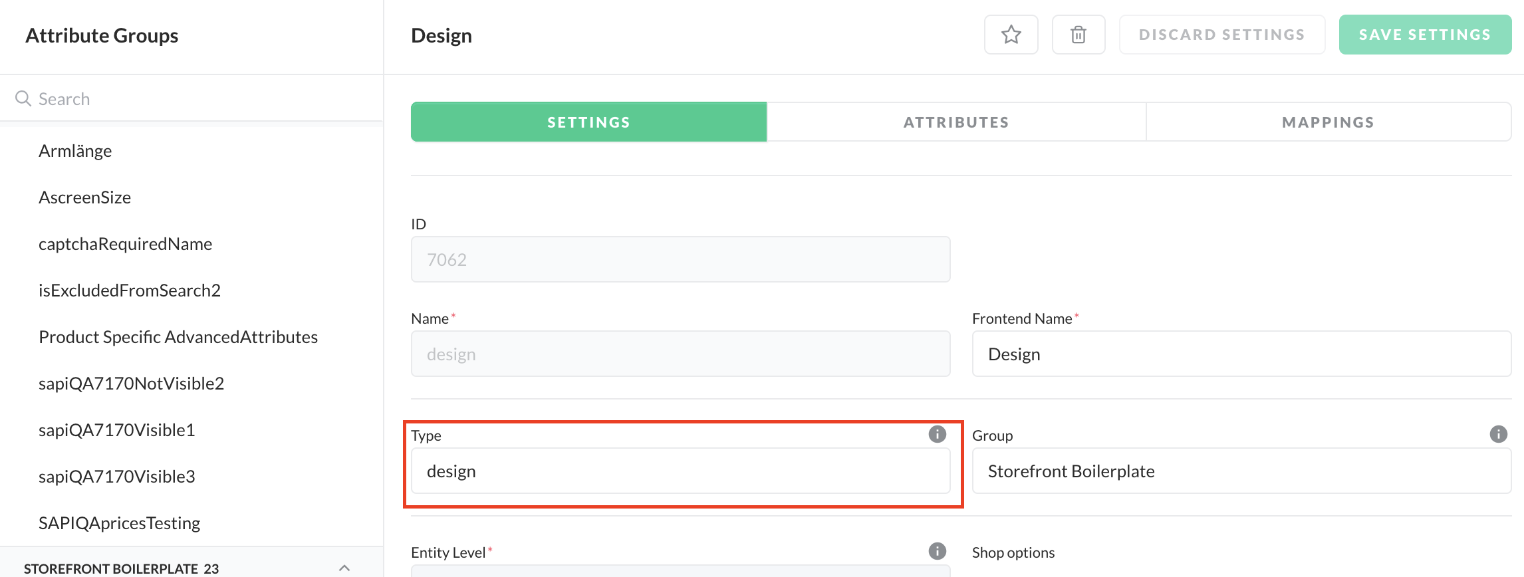Open the captchaRequiredName attribute group
This screenshot has height=577, width=1524.
[x=125, y=244]
